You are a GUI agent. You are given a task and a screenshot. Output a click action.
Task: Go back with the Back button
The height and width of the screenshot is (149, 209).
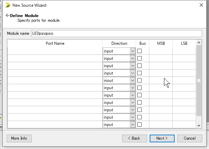tap(134, 138)
